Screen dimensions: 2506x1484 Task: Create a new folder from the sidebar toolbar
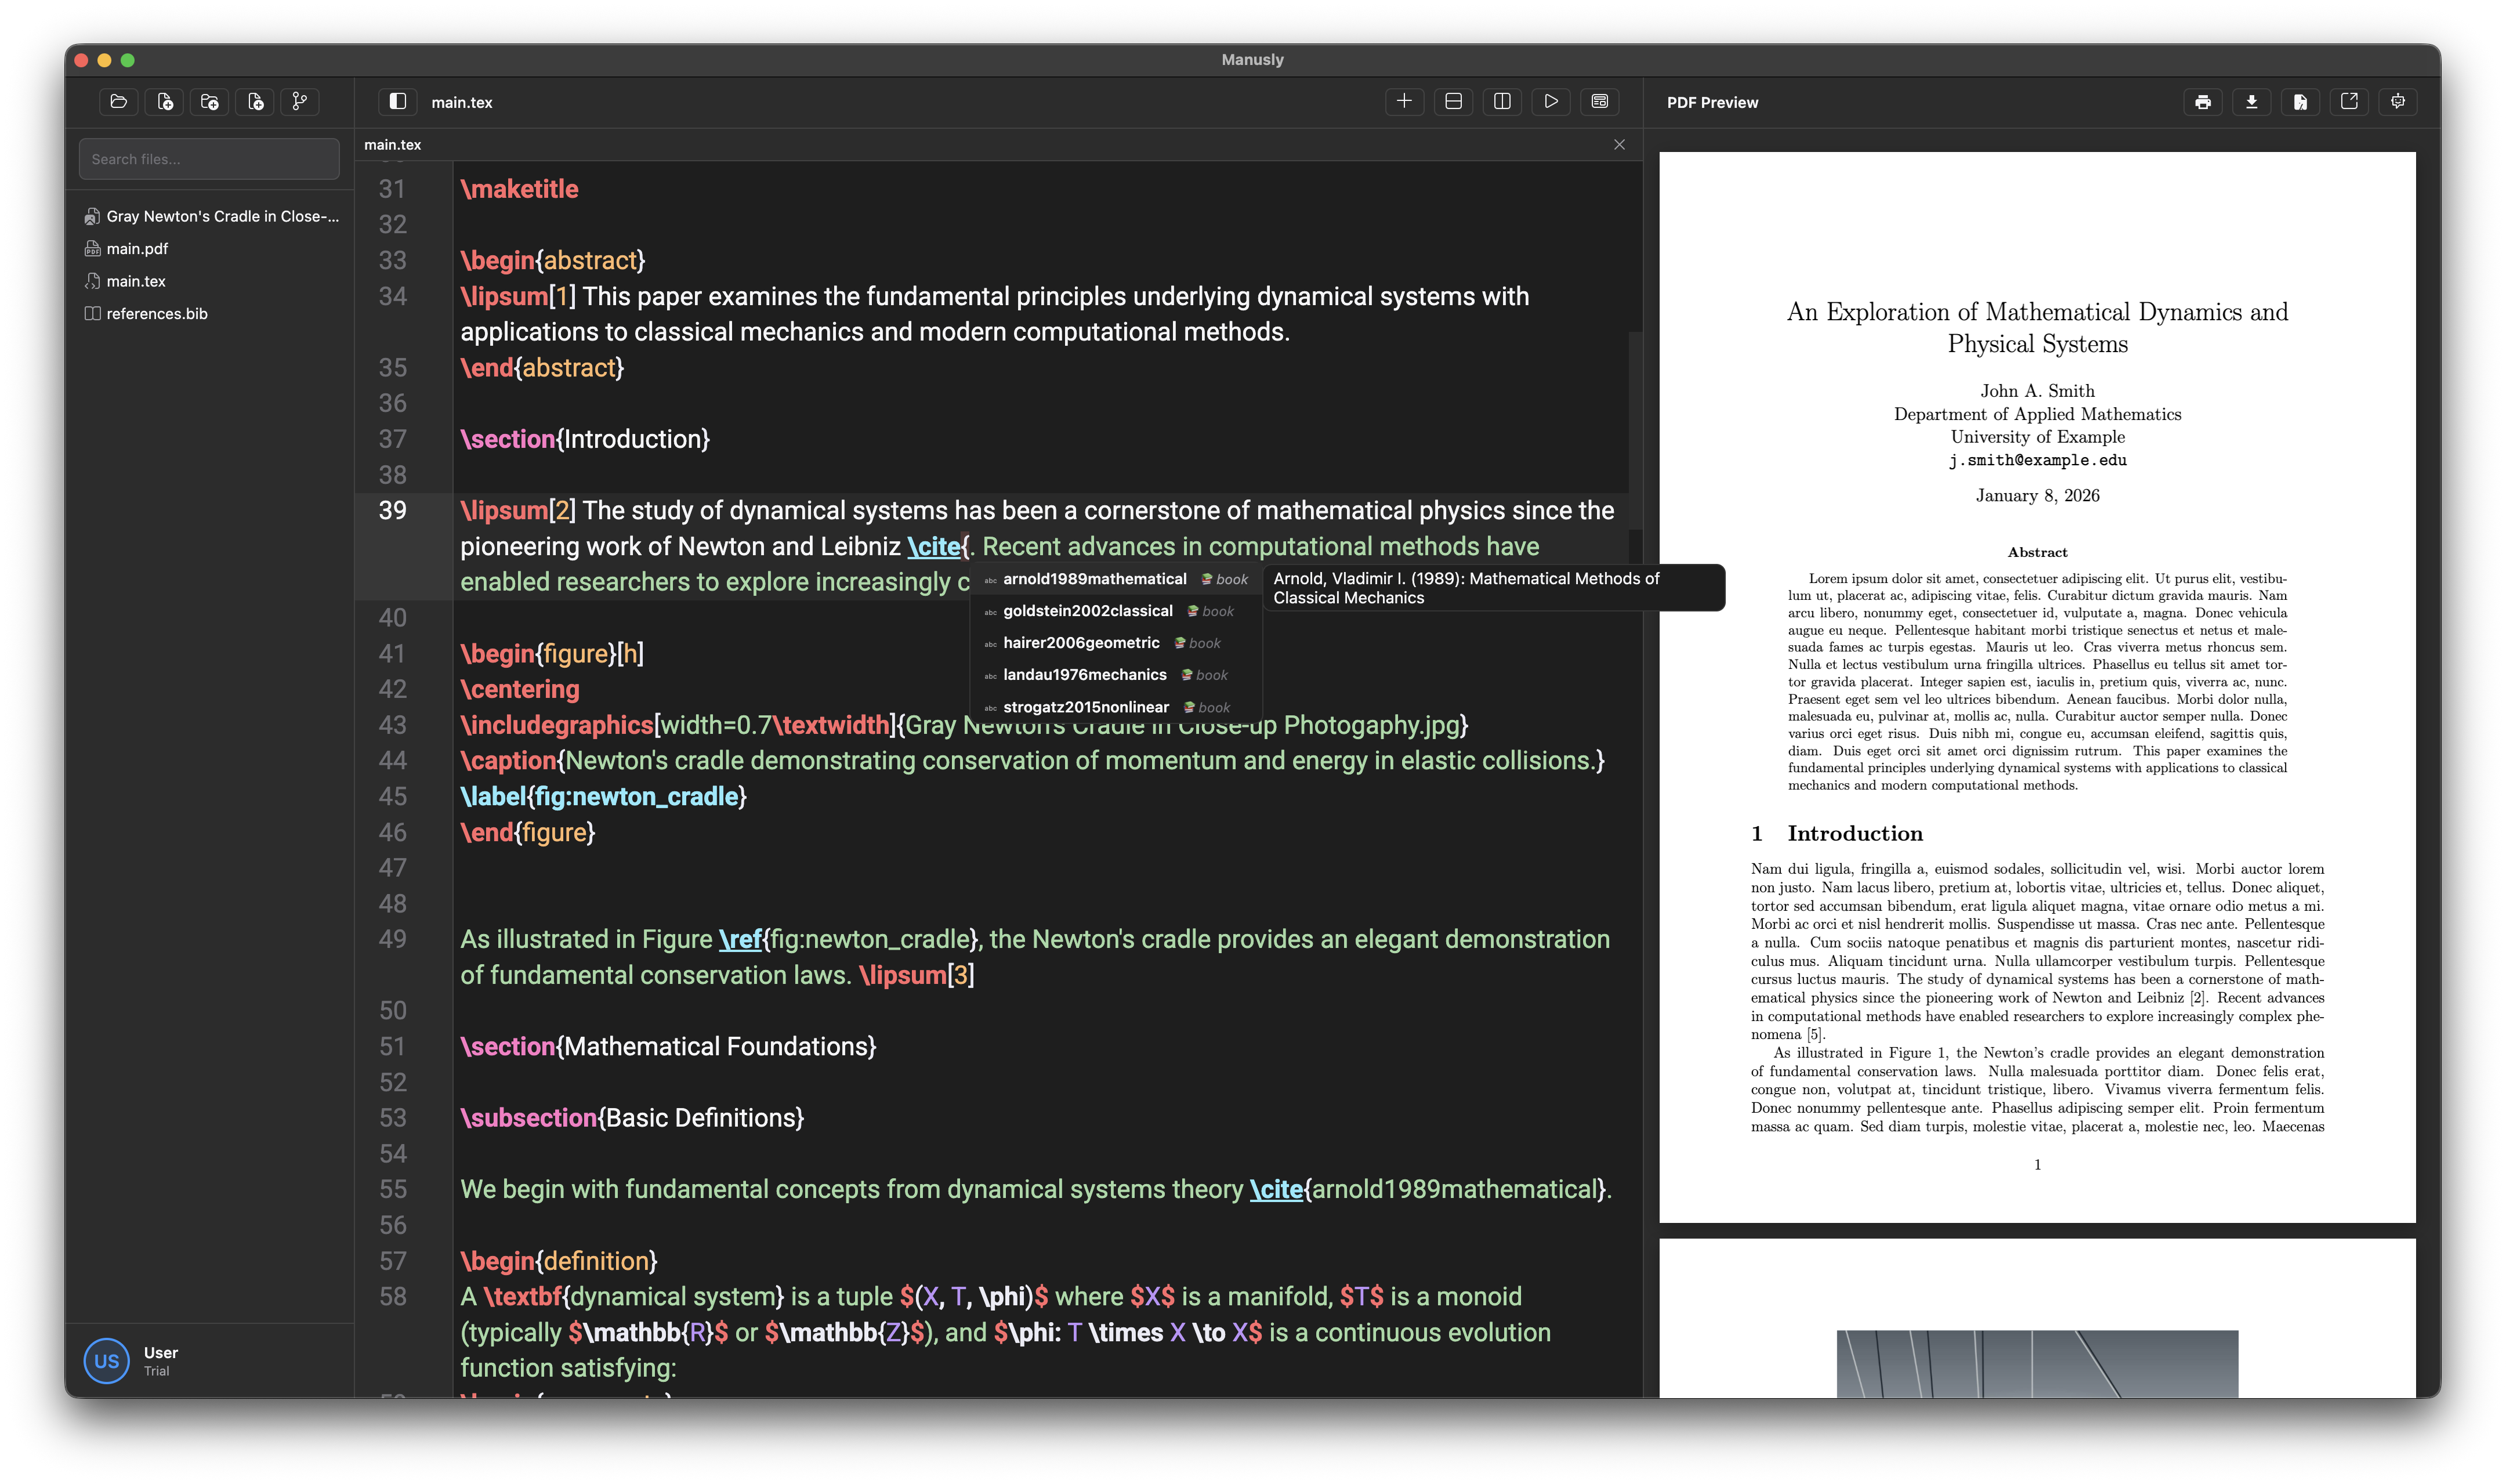coord(209,101)
